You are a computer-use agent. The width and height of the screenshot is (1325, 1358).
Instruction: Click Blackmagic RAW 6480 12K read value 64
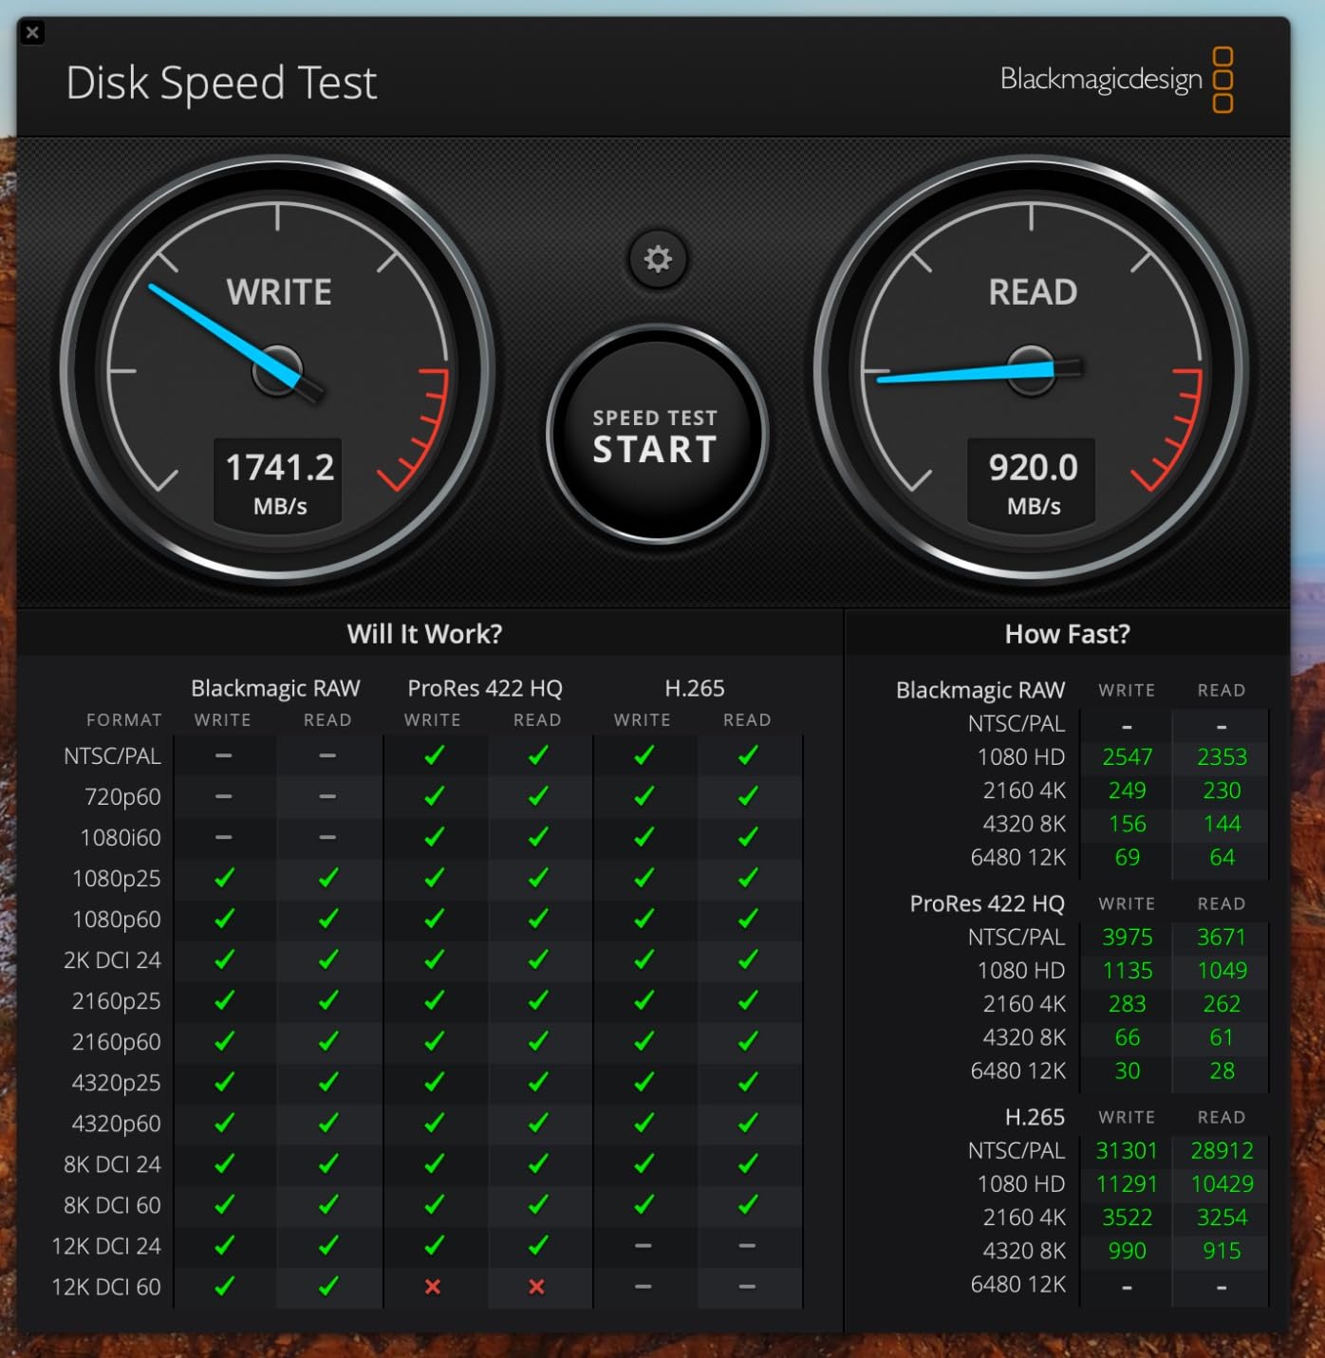click(1222, 858)
